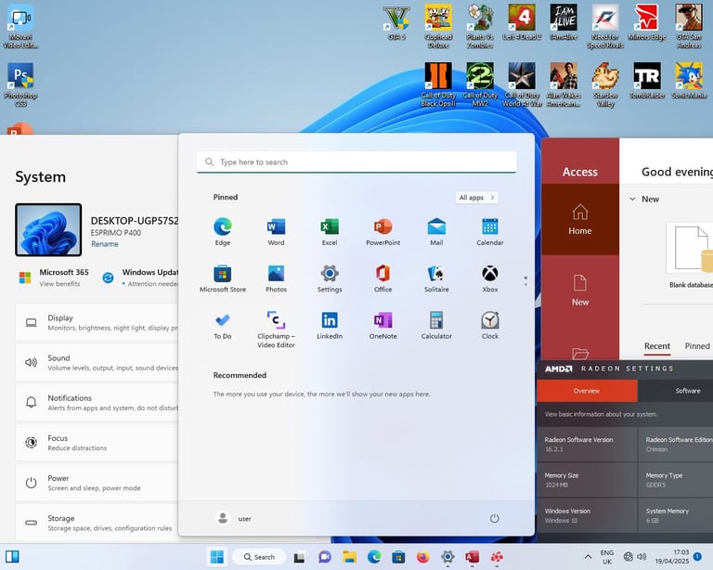Open File Explorer from taskbar

(x=349, y=557)
